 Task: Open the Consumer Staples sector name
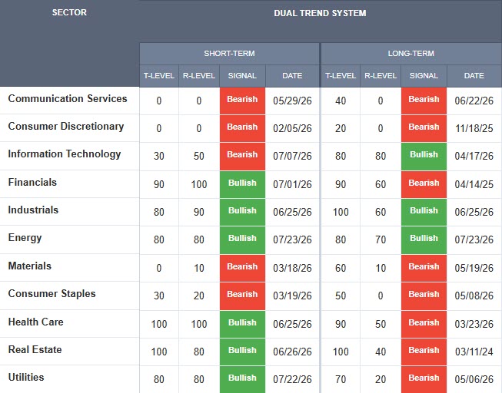[x=52, y=293]
